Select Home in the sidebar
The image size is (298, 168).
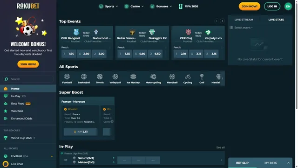(28, 89)
